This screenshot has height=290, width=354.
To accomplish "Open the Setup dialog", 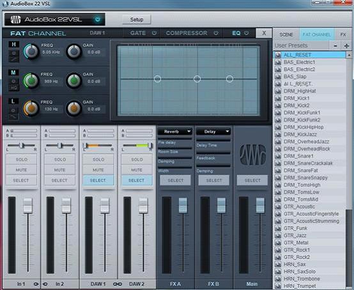I will click(x=137, y=20).
